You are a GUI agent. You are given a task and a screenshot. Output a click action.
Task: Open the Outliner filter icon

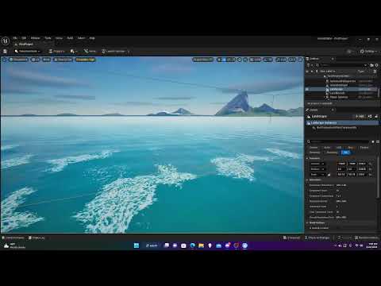point(309,65)
